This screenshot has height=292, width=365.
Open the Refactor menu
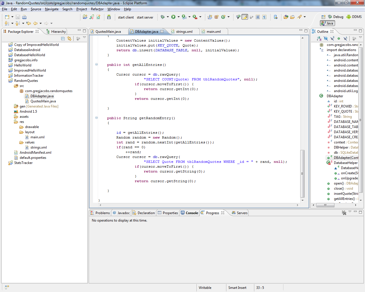click(x=97, y=9)
